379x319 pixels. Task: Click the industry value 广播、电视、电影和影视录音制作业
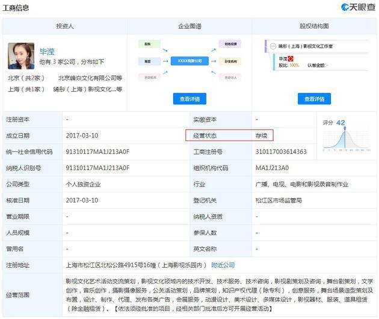[302, 184]
